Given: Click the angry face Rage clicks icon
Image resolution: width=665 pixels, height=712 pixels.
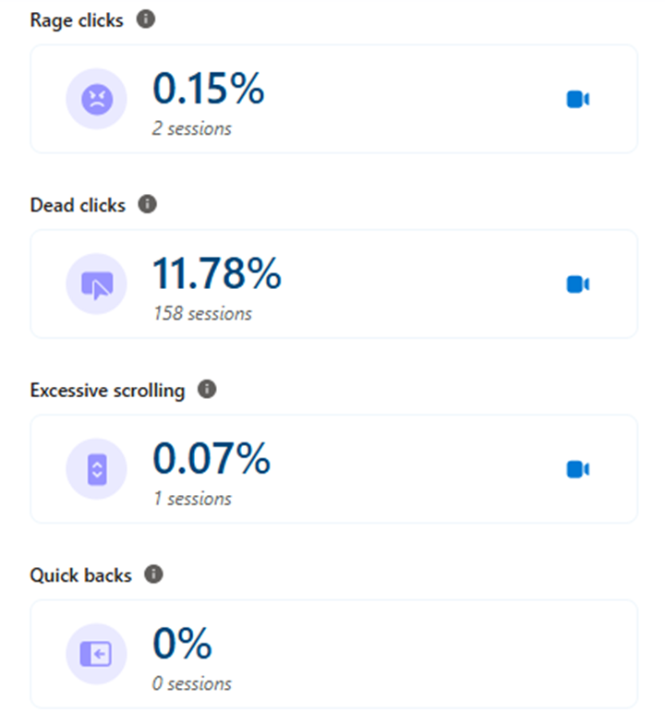Looking at the screenshot, I should tap(97, 99).
